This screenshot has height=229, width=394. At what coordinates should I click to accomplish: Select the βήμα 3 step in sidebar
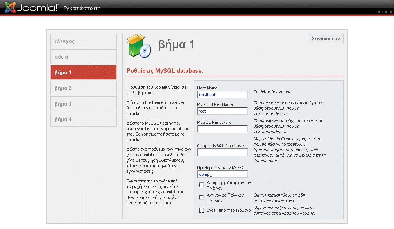[84, 104]
